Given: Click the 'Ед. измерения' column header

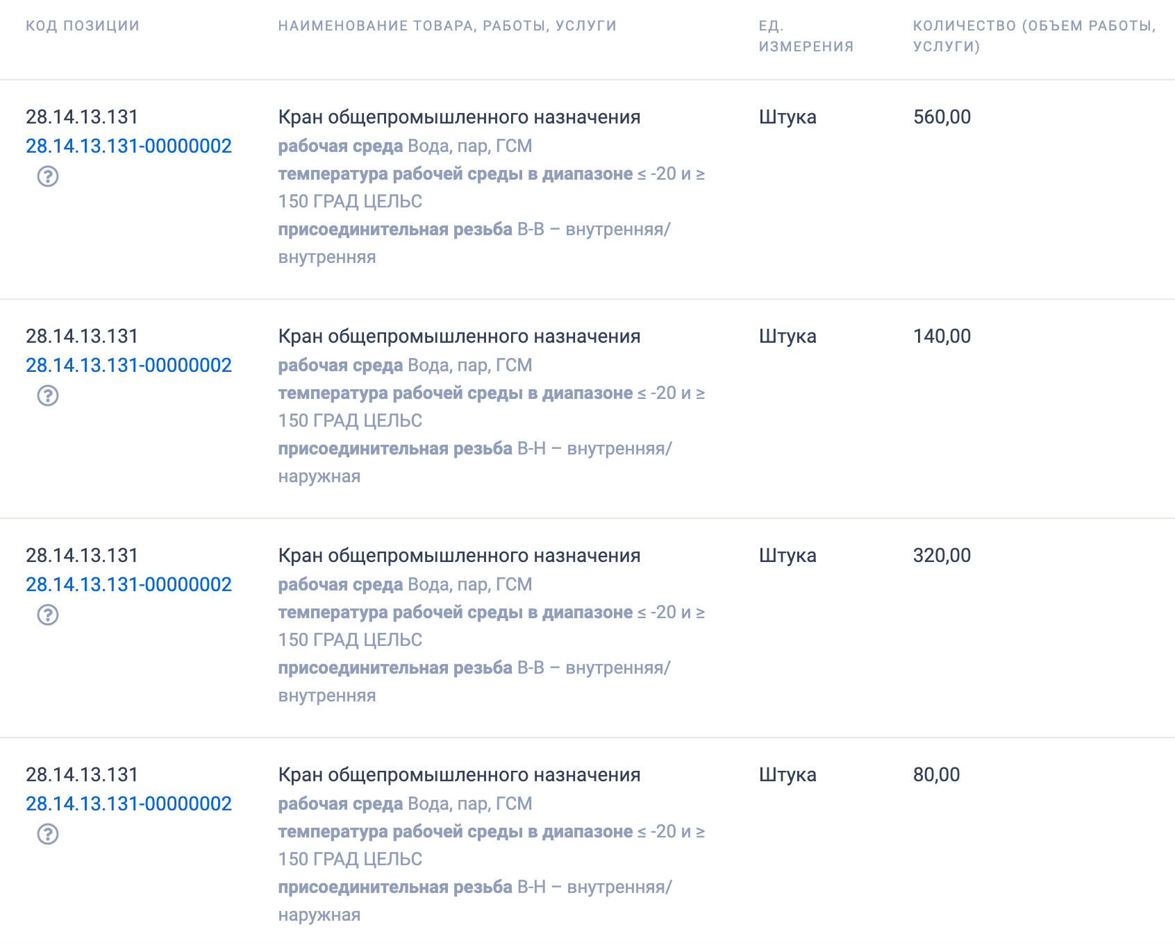Looking at the screenshot, I should (806, 36).
